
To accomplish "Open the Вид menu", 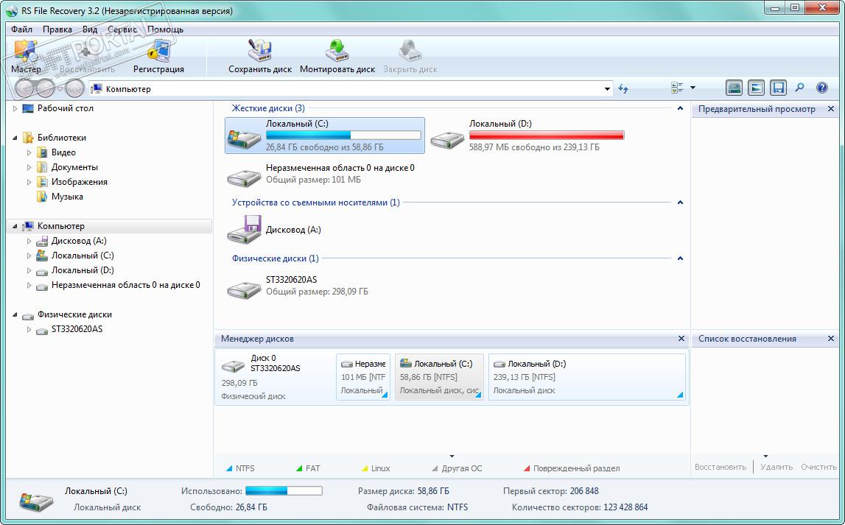I will coord(89,29).
